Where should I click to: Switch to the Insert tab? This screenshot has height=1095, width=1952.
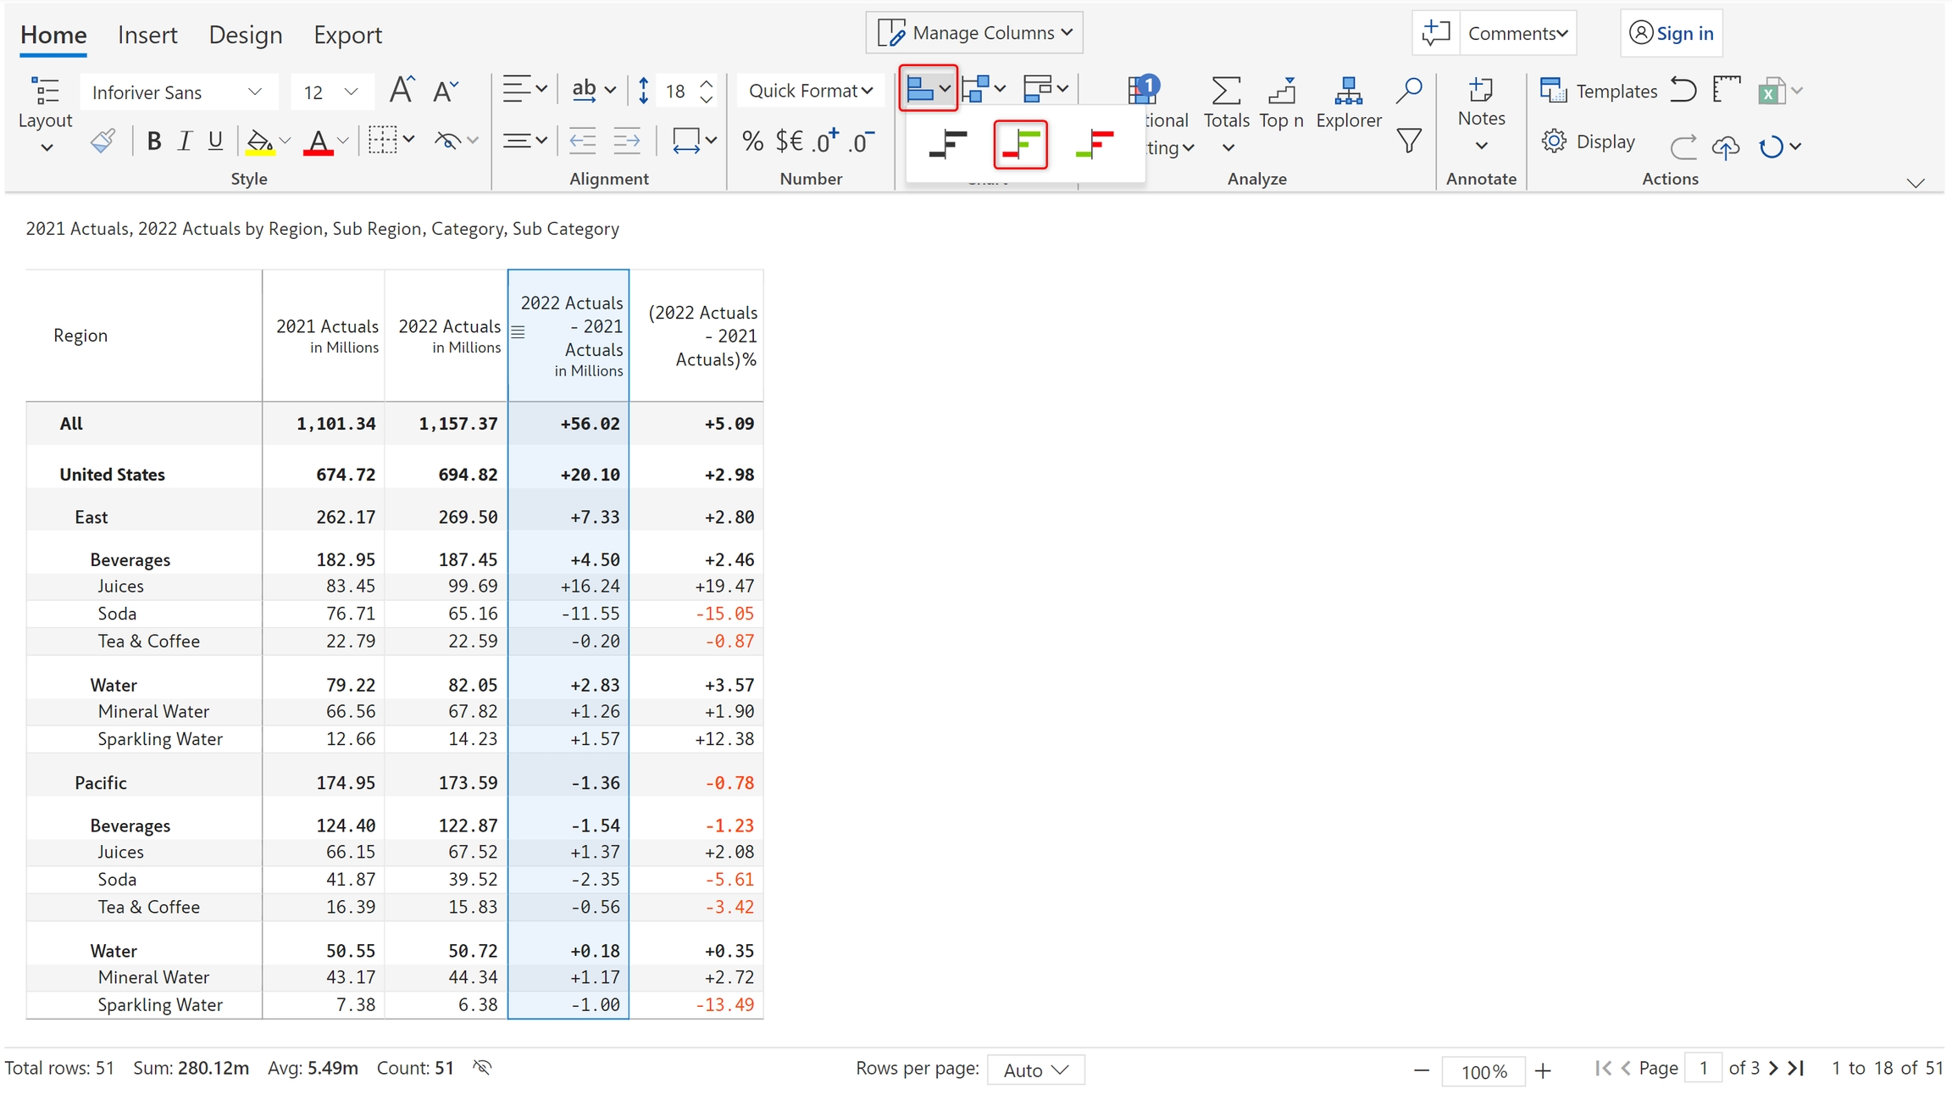click(x=147, y=35)
